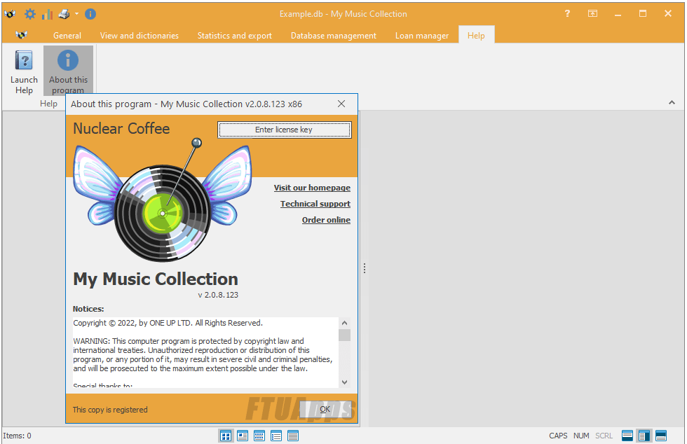Select the Help ribbon tab
The width and height of the screenshot is (687, 444).
(x=476, y=36)
